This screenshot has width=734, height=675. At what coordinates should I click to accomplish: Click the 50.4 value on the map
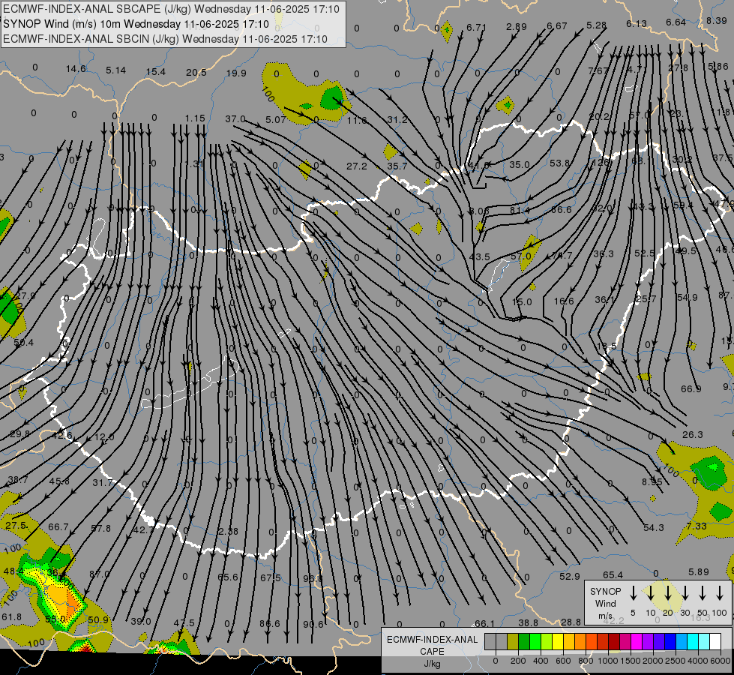coord(23,343)
